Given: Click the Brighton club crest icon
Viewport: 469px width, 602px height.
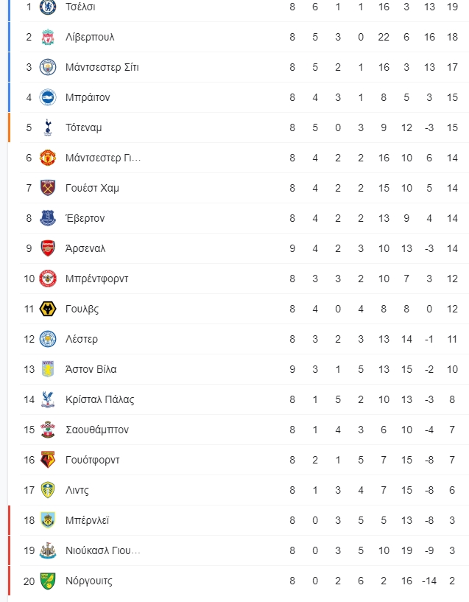Looking at the screenshot, I should [x=48, y=97].
